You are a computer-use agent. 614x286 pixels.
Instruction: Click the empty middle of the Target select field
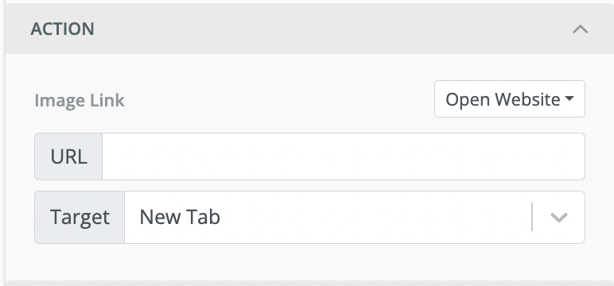pyautogui.click(x=372, y=217)
